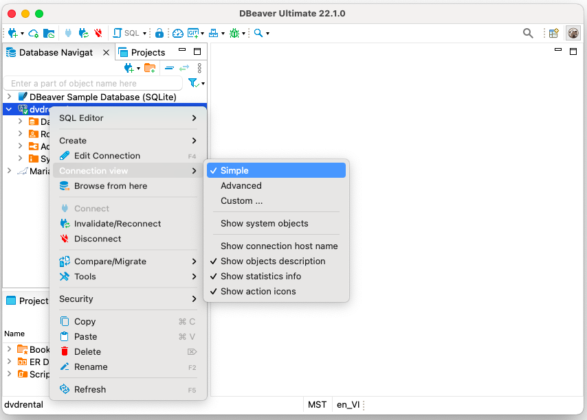Image resolution: width=587 pixels, height=420 pixels.
Task: Maximize the editor area at top right
Action: coord(573,51)
